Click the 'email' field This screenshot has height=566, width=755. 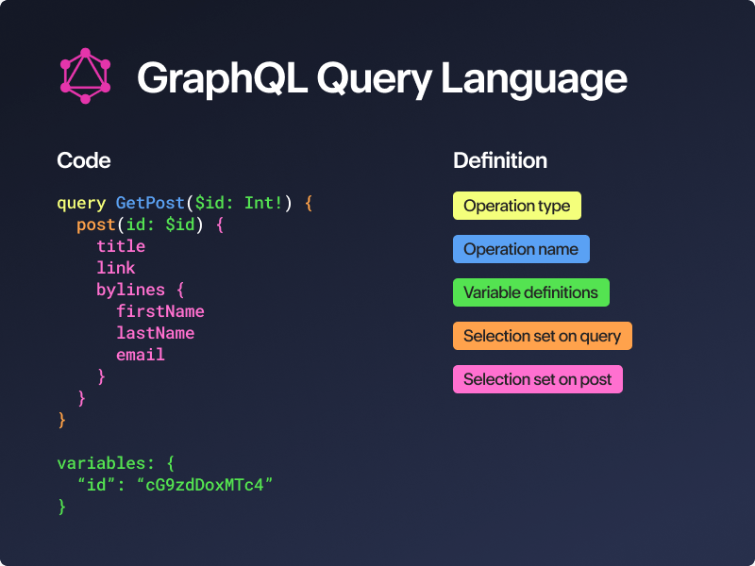coord(141,355)
